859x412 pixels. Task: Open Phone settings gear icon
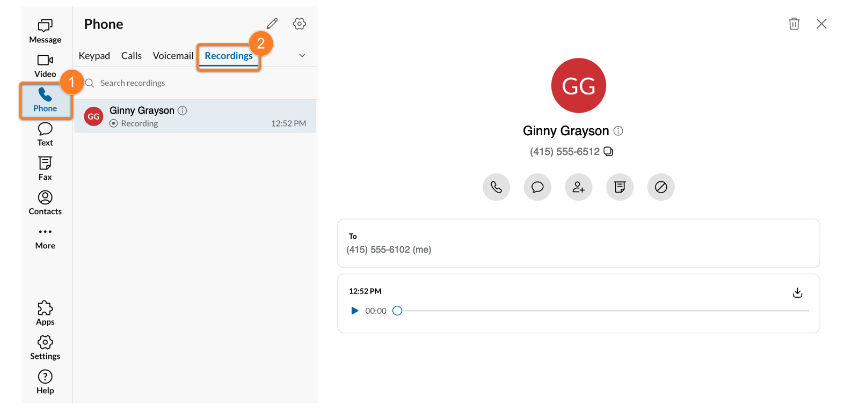tap(299, 24)
